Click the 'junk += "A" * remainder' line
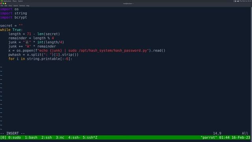The height and width of the screenshot is (142, 252). point(32,47)
